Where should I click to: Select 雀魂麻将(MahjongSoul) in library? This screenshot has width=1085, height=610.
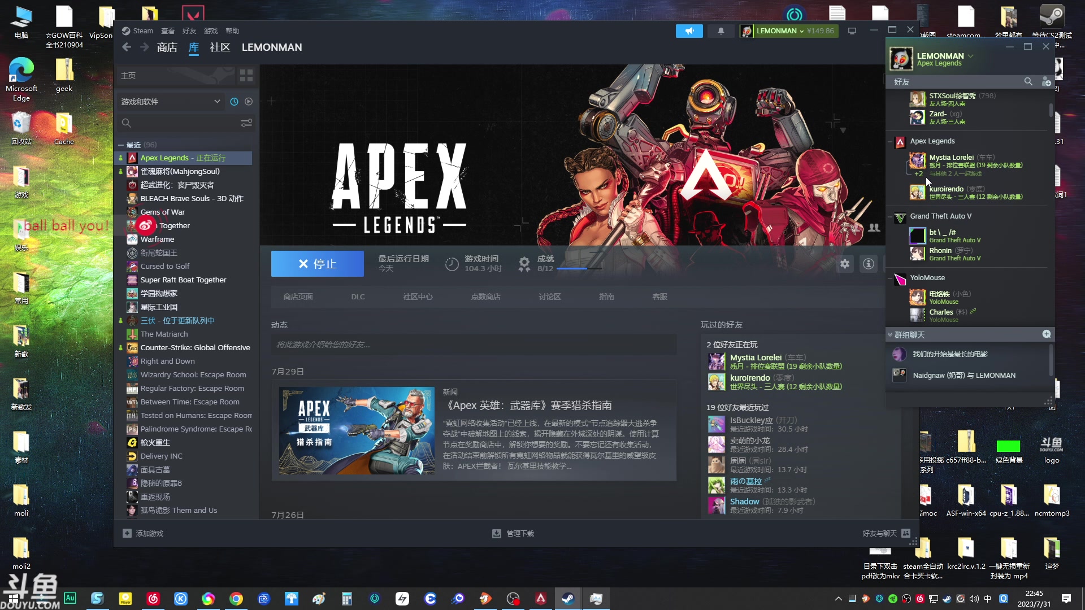pos(184,172)
